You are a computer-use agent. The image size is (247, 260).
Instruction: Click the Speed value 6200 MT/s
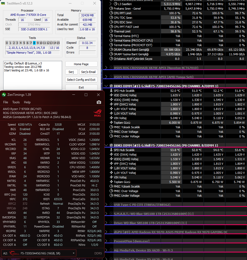pyautogui.click(x=25, y=124)
